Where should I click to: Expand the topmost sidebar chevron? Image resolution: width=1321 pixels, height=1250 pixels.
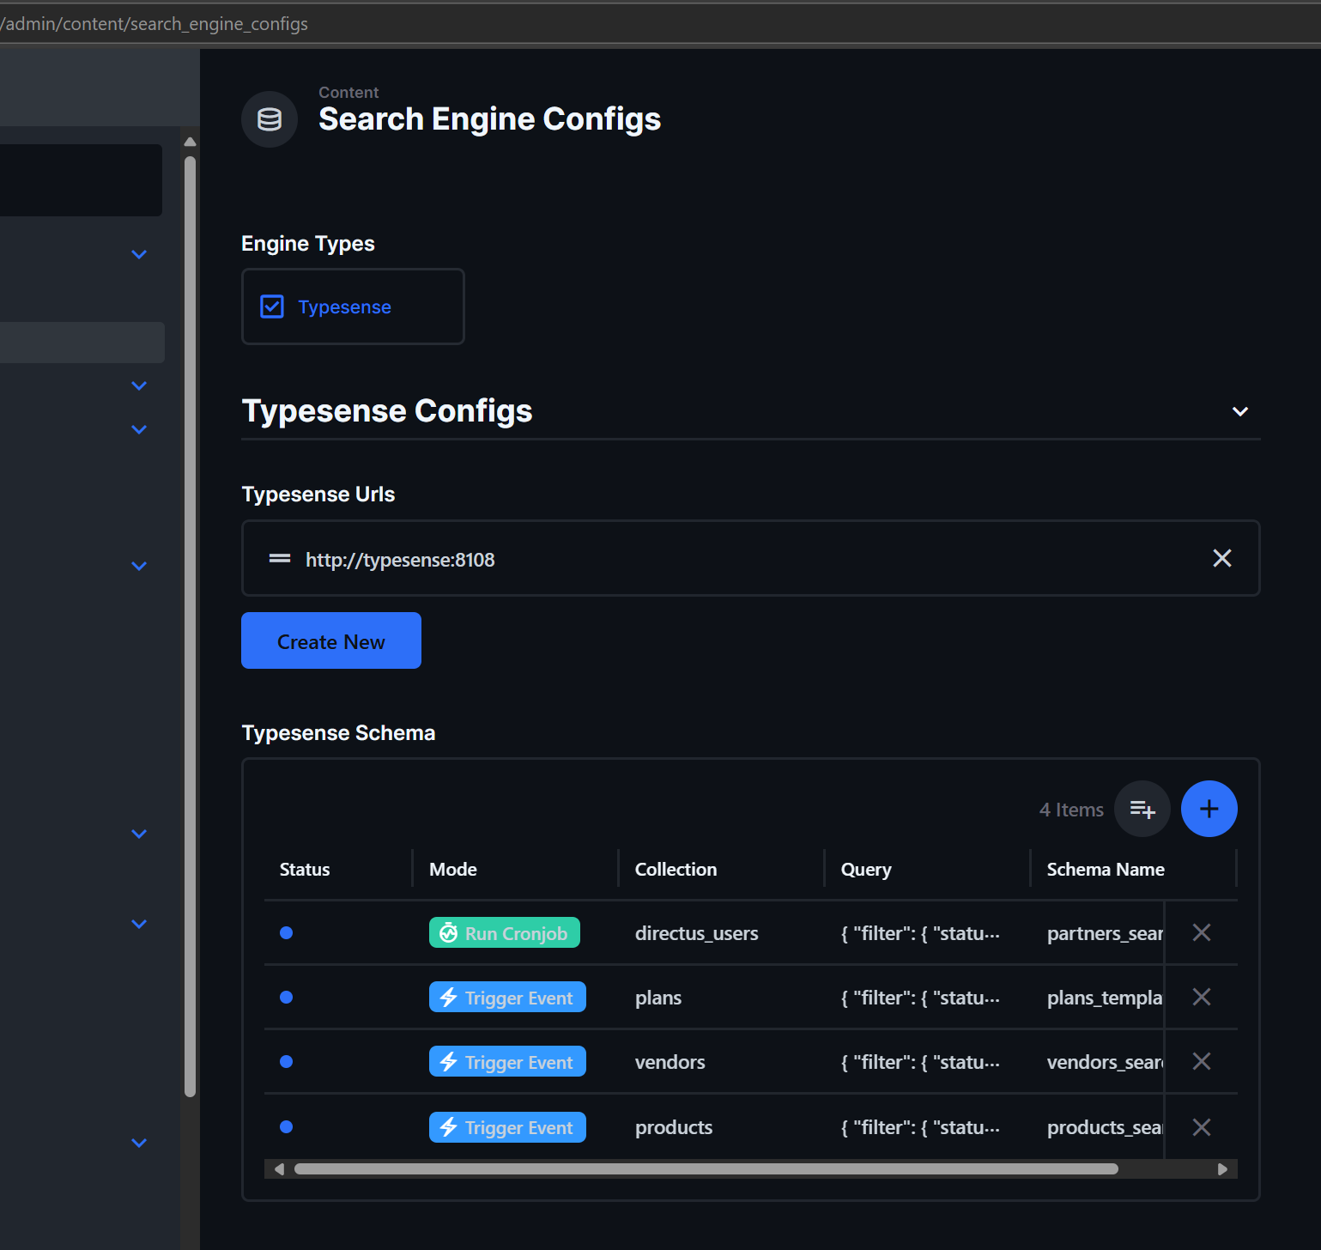[139, 254]
